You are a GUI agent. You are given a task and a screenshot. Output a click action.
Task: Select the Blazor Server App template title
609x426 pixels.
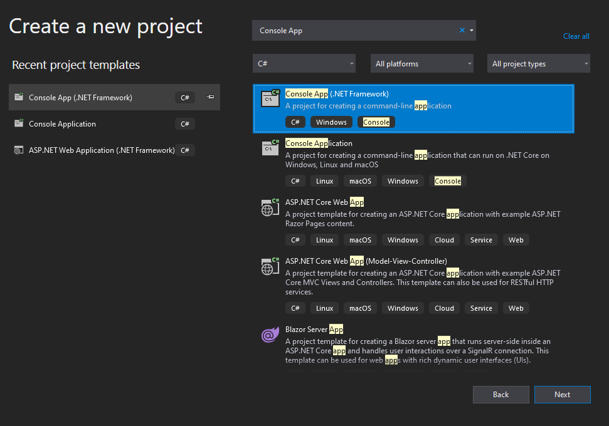coord(314,330)
